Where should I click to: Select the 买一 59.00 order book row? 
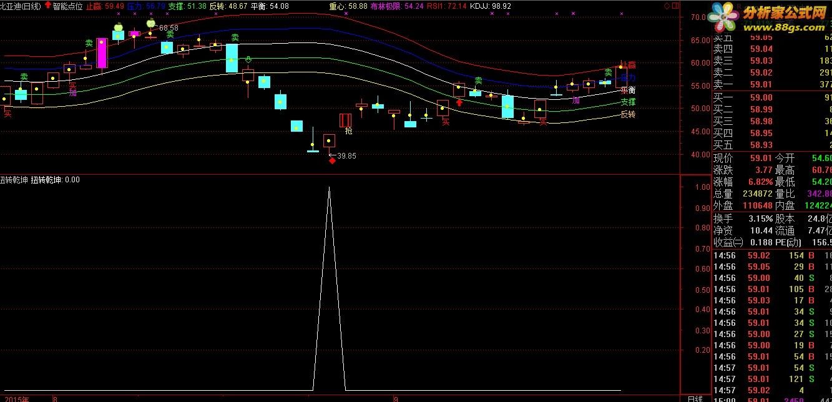(772, 97)
